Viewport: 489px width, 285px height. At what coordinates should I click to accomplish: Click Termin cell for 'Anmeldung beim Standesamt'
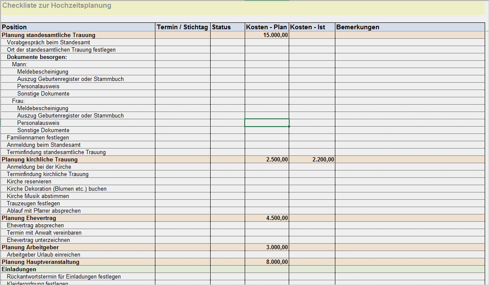(x=183, y=145)
